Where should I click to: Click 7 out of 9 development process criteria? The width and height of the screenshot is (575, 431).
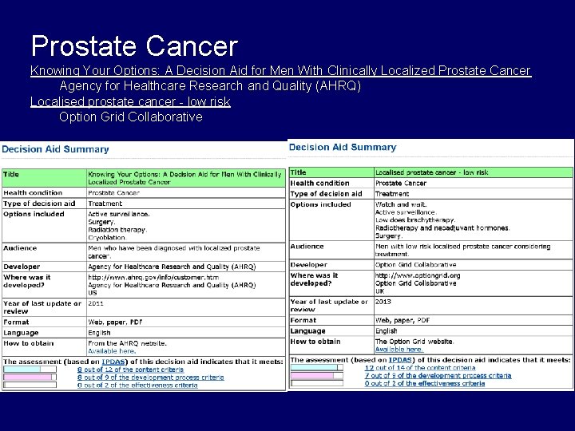[x=438, y=375]
